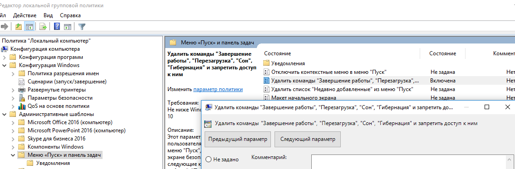This screenshot has height=169, width=515.
Task: Click the Сценарии (запуск/завершение) script icon
Action: coord(22,82)
